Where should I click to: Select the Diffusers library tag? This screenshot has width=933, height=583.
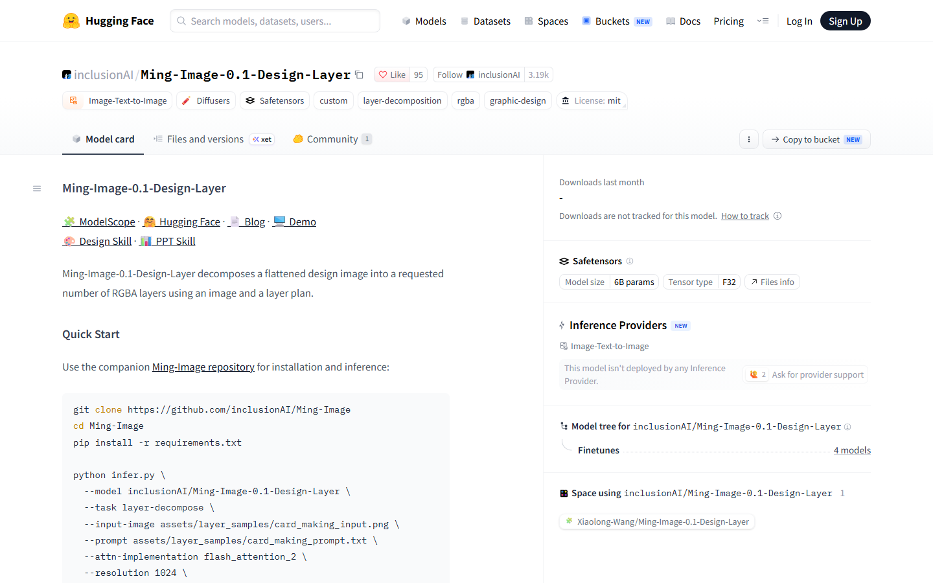(206, 100)
